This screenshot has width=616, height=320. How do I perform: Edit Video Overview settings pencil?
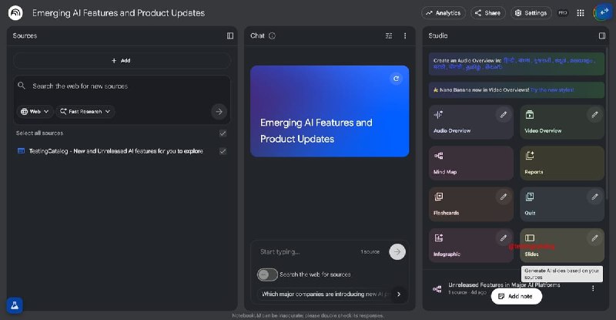click(x=594, y=115)
